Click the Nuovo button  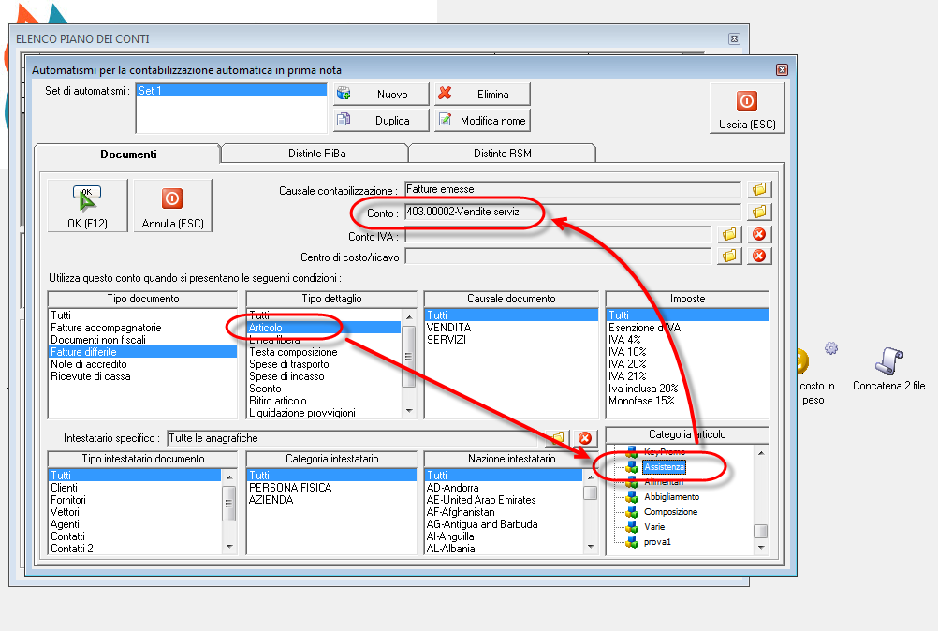click(381, 94)
